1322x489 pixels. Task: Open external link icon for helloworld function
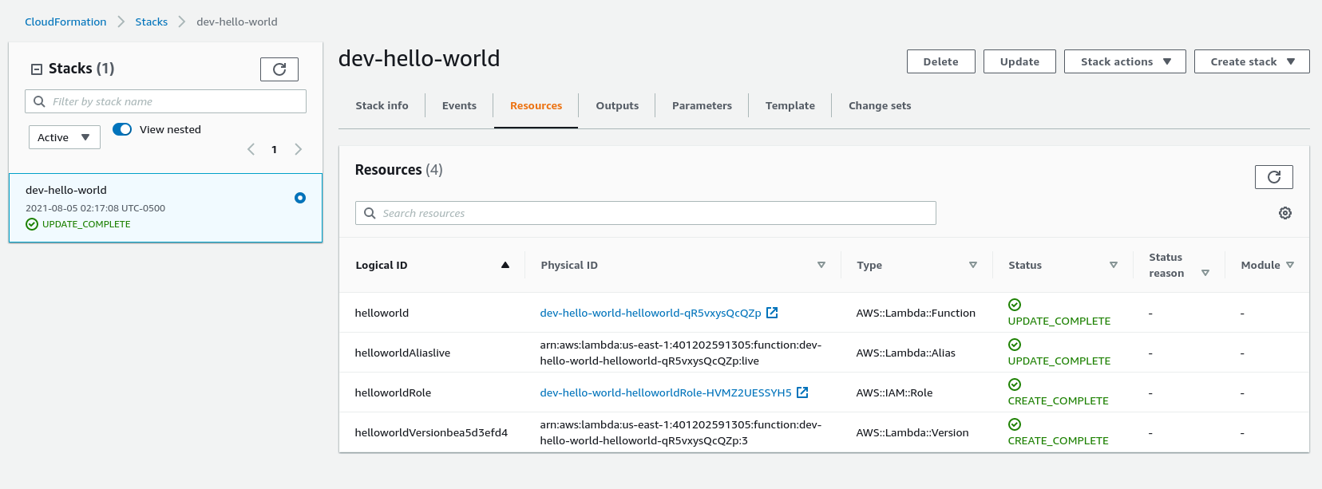pyautogui.click(x=772, y=313)
